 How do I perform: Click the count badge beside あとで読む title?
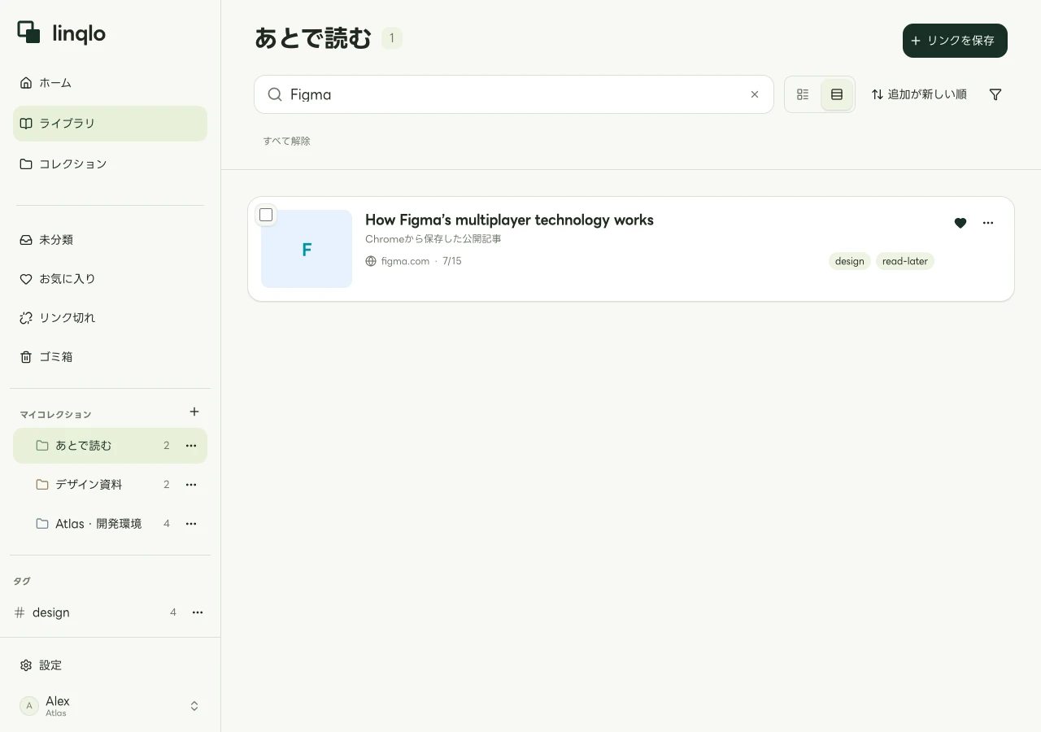click(x=392, y=37)
